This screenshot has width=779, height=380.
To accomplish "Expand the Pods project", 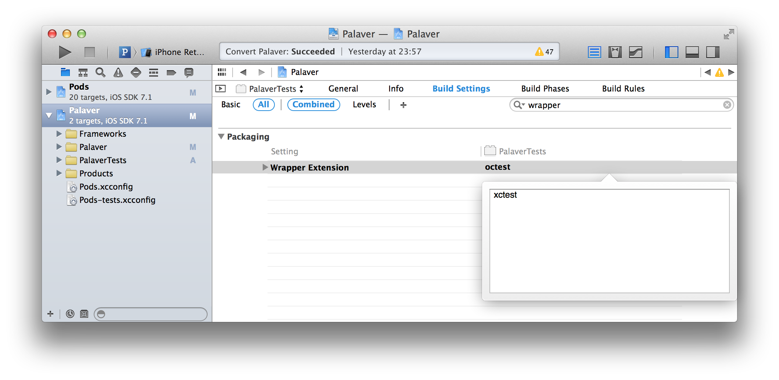I will (x=49, y=92).
